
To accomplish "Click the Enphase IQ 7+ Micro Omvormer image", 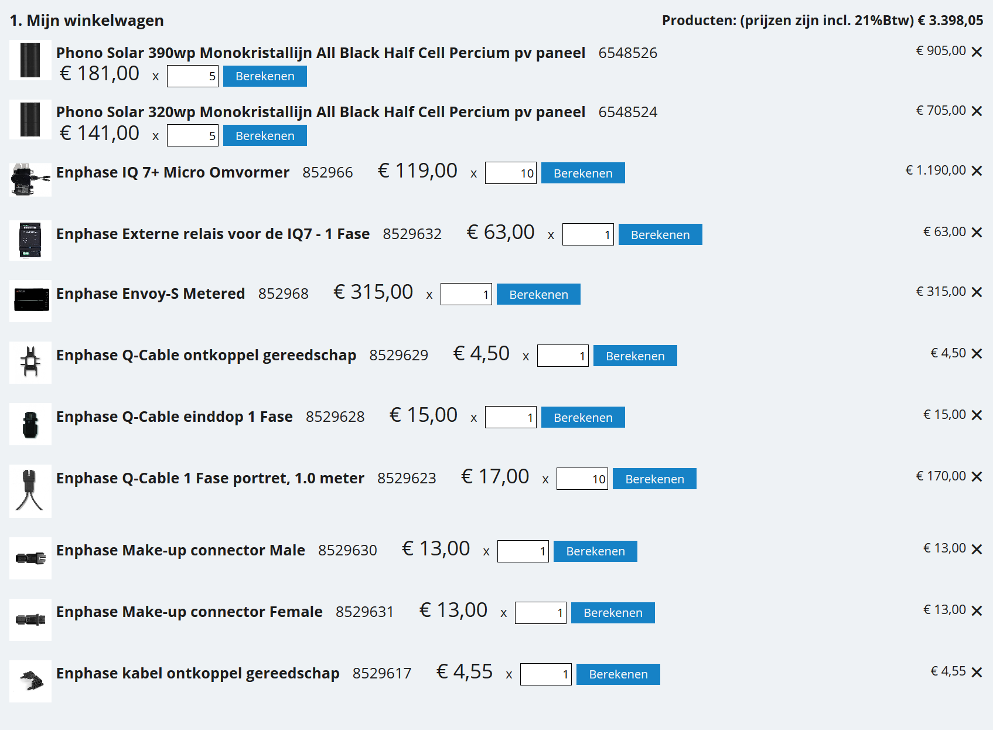I will point(30,179).
